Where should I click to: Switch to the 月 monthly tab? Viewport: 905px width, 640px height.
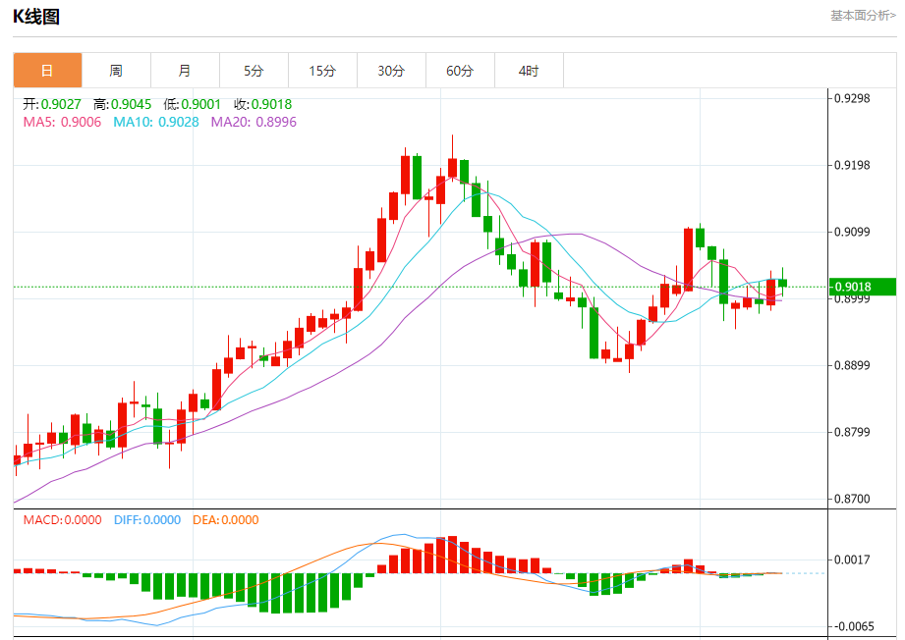(x=185, y=71)
